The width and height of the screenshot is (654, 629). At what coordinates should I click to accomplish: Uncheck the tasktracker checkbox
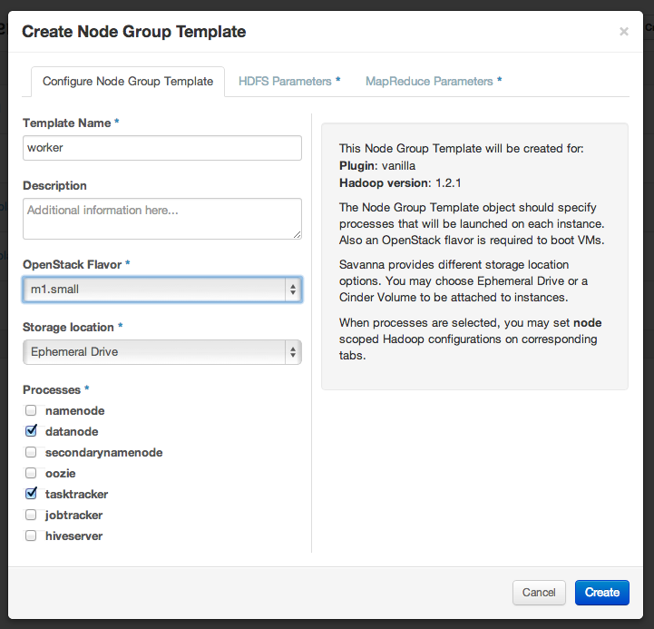[x=31, y=495]
